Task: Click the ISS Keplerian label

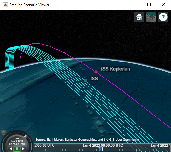Action: [116, 69]
